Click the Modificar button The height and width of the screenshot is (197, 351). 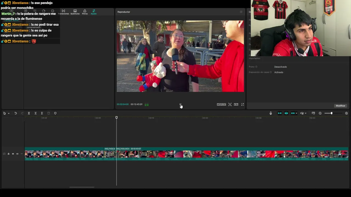(341, 106)
